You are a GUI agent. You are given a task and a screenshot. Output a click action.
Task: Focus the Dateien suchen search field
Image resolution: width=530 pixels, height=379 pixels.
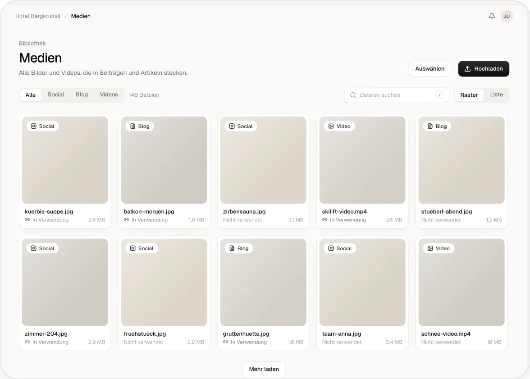coord(397,95)
